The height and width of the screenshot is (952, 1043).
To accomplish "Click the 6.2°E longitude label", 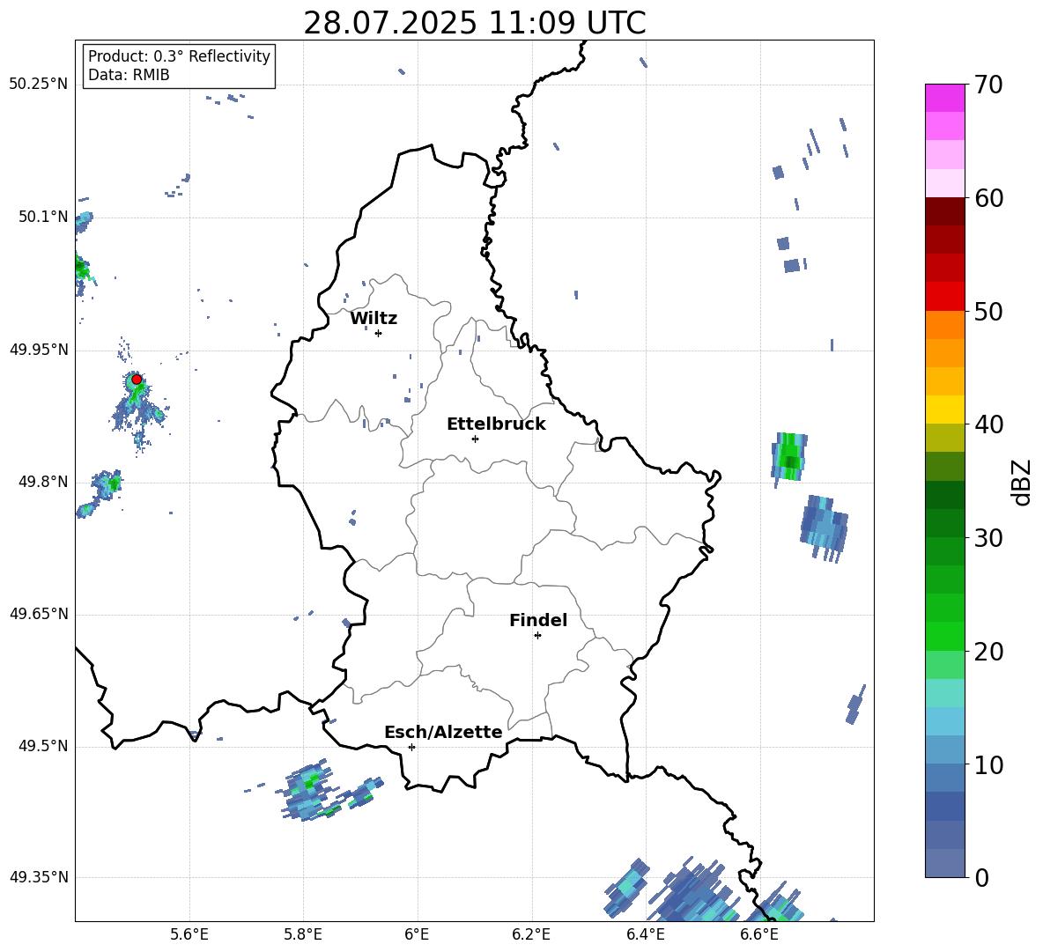I will pyautogui.click(x=531, y=934).
